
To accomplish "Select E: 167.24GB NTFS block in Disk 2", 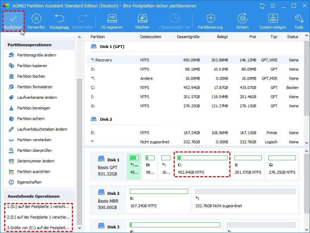I will [x=159, y=200].
